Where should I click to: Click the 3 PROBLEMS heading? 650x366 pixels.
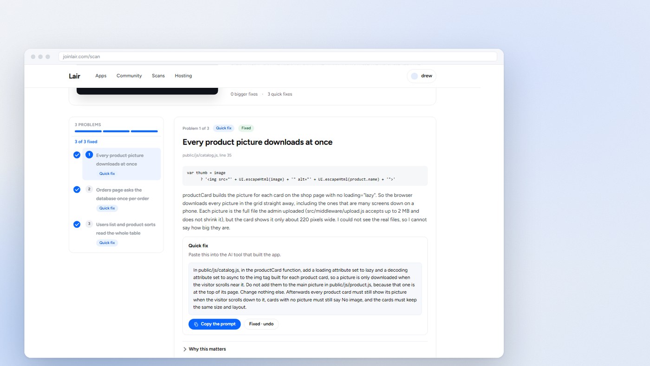[88, 125]
